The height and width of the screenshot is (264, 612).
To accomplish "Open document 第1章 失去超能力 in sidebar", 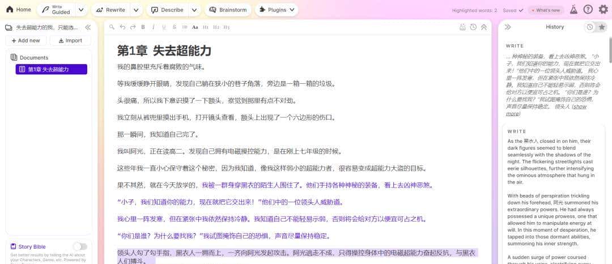I will point(51,70).
